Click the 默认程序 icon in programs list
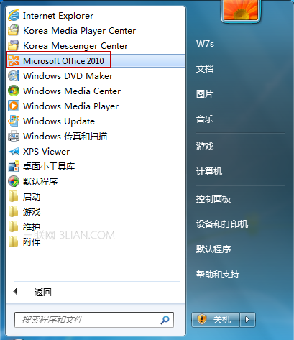The height and width of the screenshot is (340, 294). point(14,181)
